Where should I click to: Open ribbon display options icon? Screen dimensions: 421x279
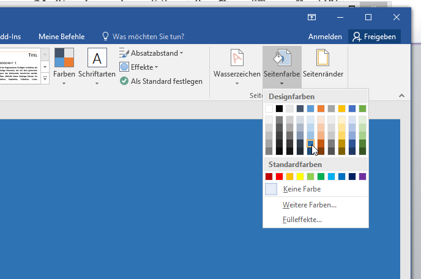pos(311,17)
